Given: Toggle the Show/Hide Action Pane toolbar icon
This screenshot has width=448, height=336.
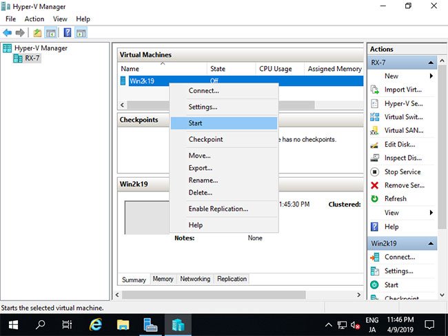Looking at the screenshot, I should click(x=81, y=33).
